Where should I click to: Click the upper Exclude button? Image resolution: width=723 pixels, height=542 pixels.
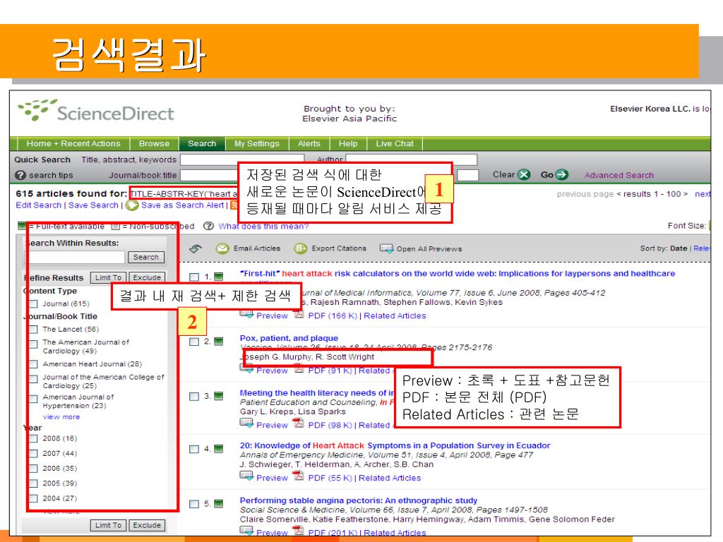(147, 277)
